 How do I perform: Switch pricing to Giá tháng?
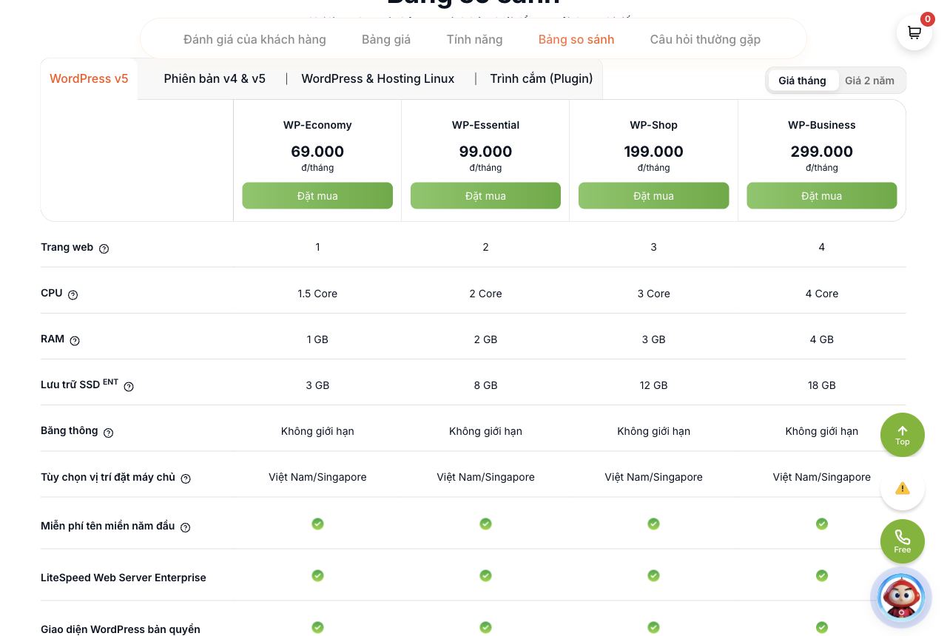tap(802, 81)
